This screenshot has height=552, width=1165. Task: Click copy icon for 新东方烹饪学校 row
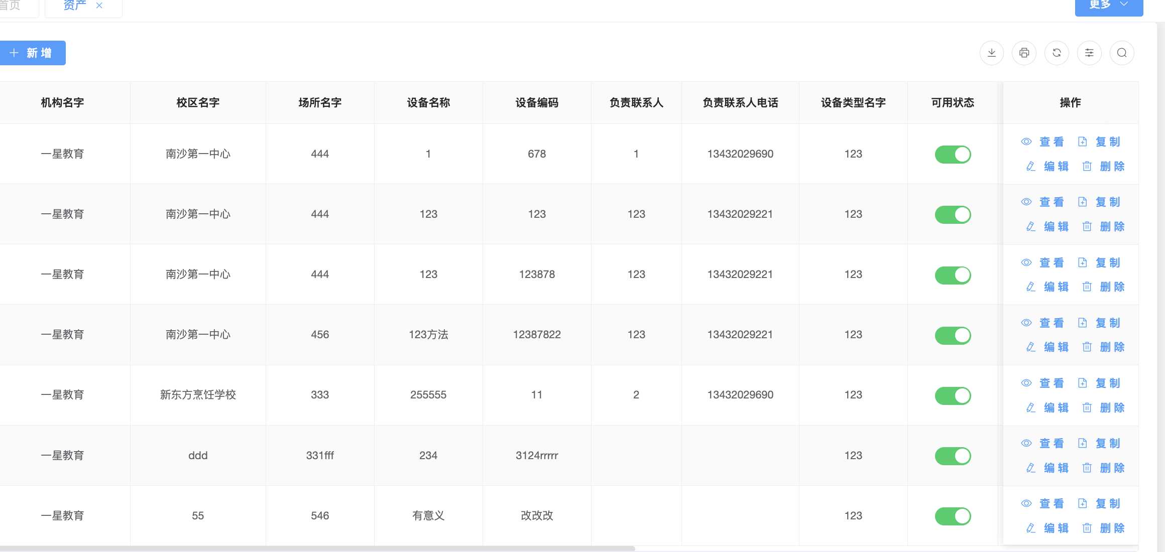[x=1083, y=383]
